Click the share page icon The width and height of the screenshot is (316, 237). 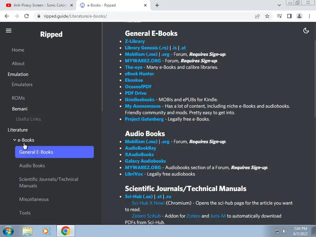(x=257, y=16)
